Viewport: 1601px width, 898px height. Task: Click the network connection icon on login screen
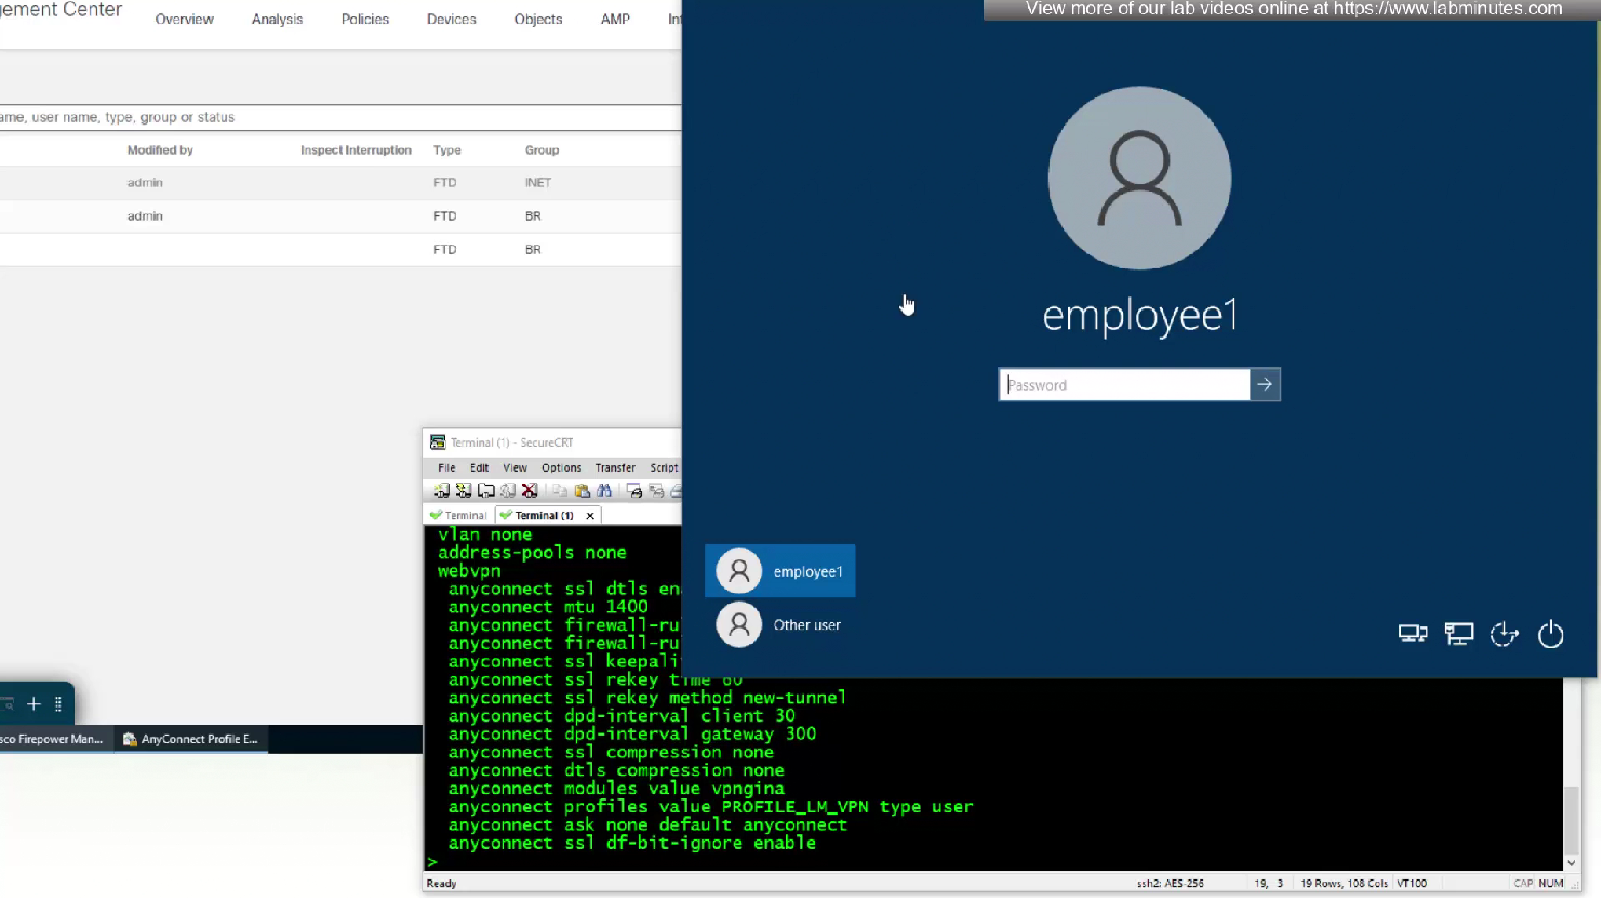pyautogui.click(x=1459, y=634)
